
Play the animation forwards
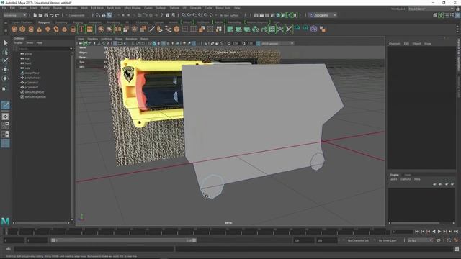pos(439,232)
